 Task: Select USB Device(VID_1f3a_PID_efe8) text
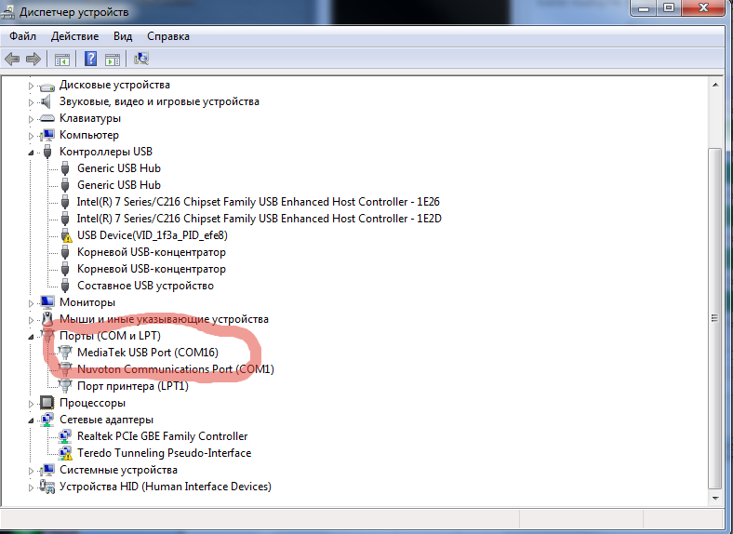coord(153,235)
